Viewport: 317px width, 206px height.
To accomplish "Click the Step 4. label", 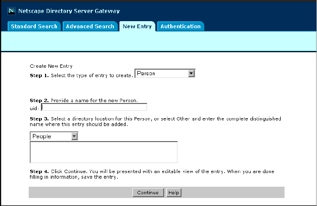I will [39, 171].
